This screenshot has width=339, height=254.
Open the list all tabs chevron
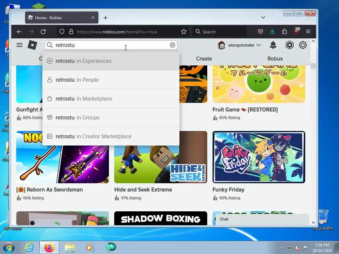263,18
